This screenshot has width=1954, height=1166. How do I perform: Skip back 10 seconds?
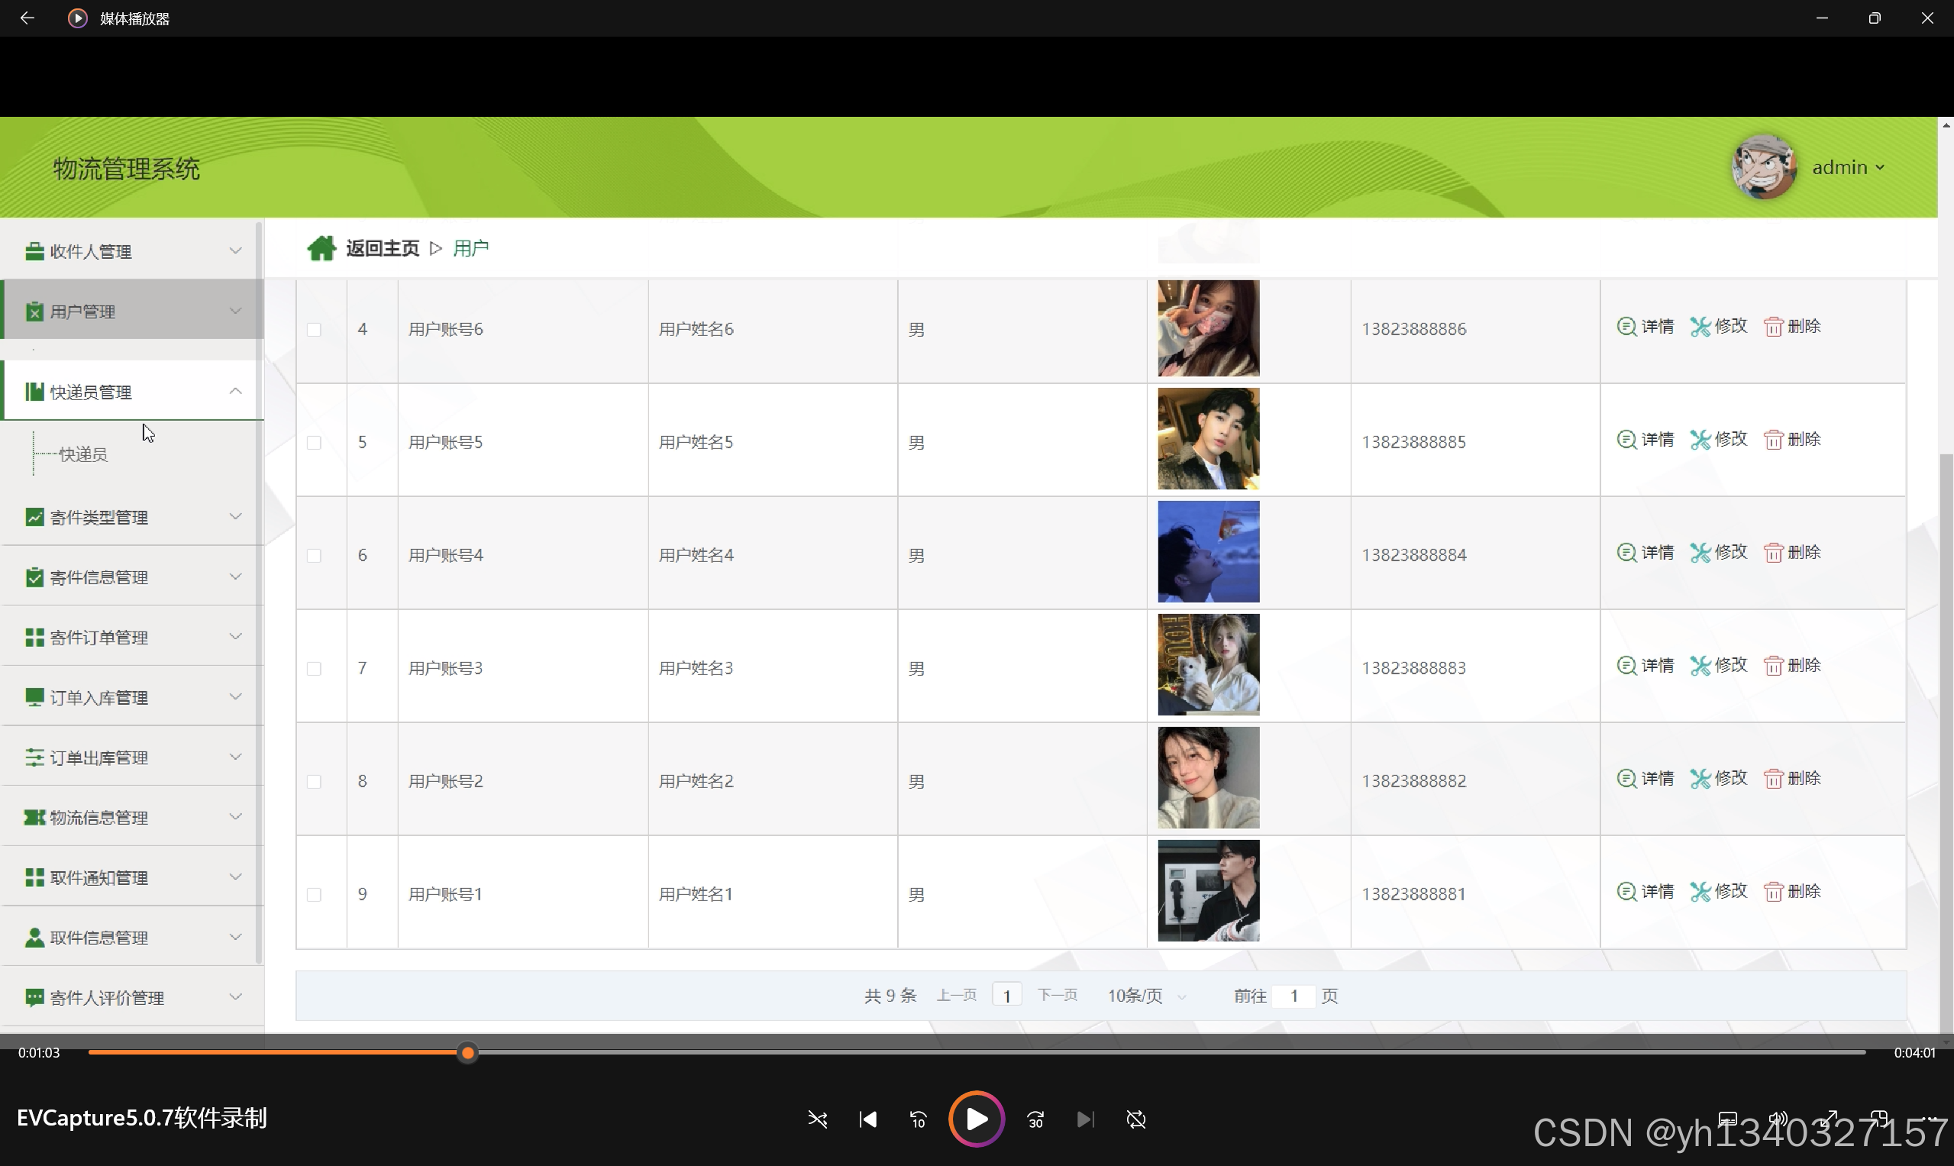click(x=918, y=1119)
